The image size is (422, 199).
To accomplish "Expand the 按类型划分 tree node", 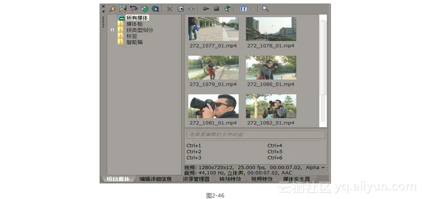I will coord(113,30).
